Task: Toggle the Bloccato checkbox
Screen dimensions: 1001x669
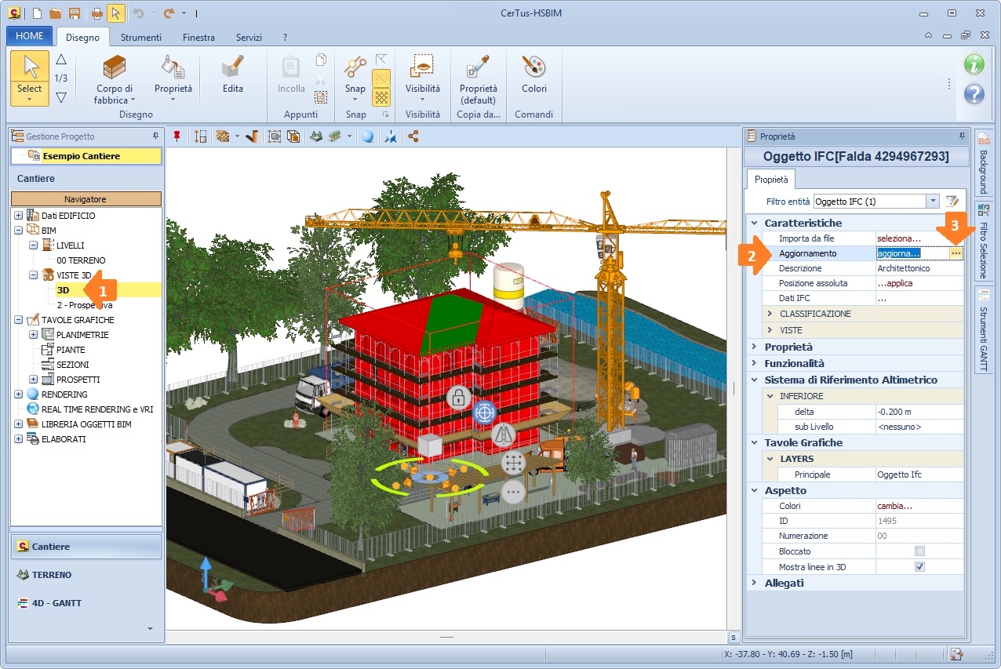Action: pos(919,551)
